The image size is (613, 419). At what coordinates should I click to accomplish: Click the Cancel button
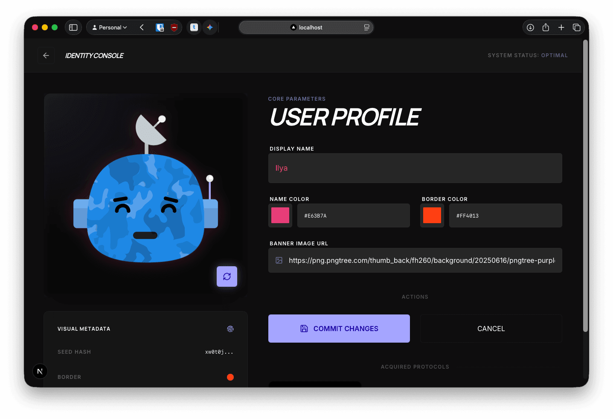(491, 329)
